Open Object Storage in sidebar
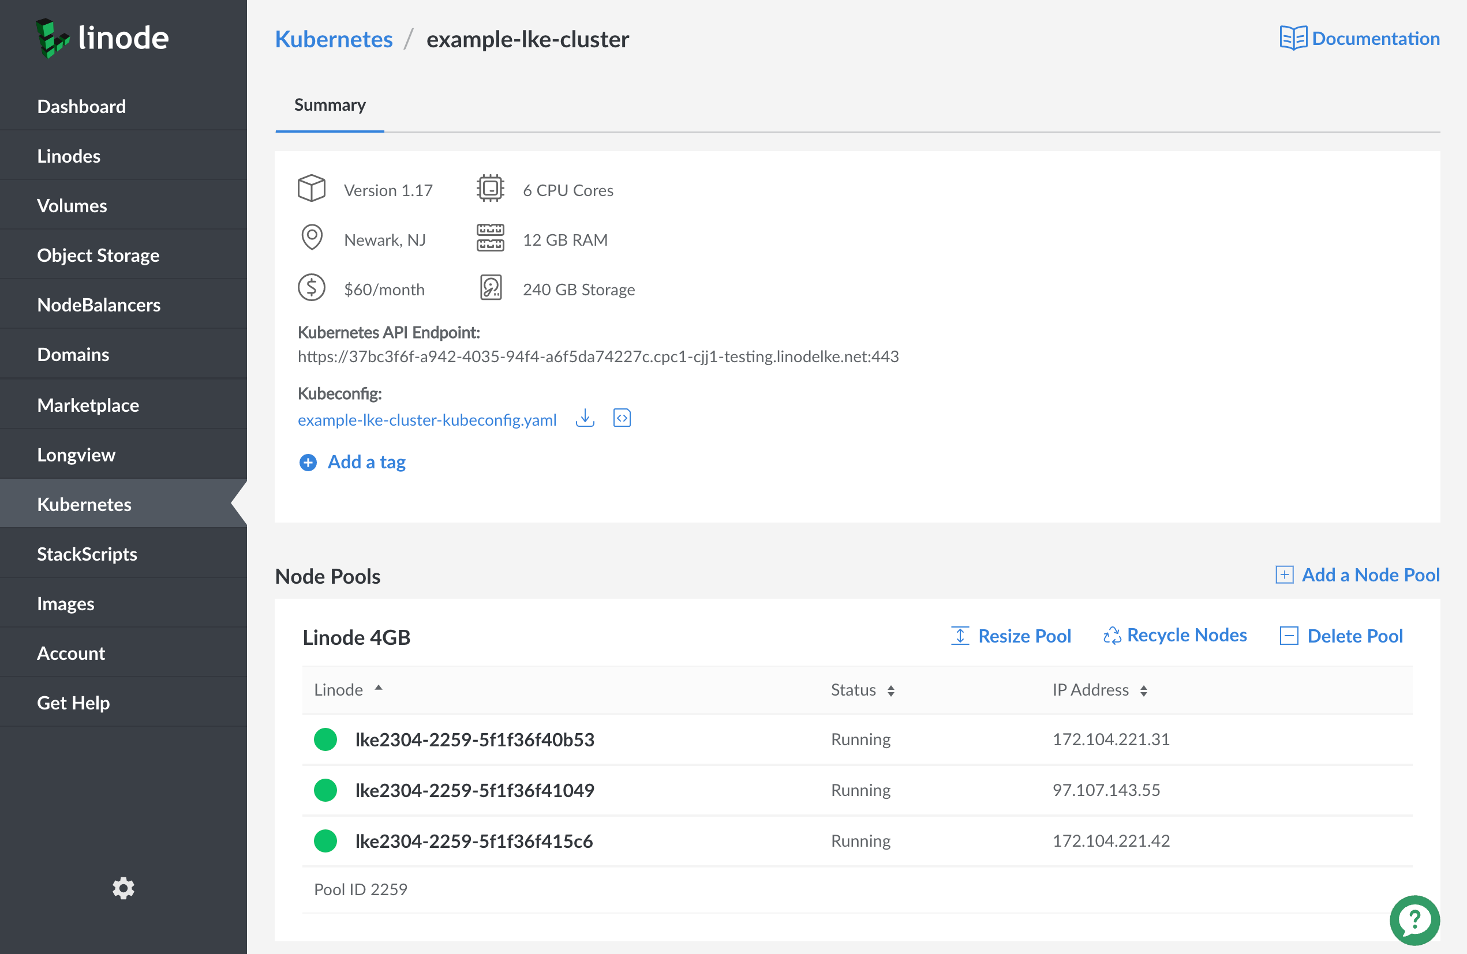 point(98,255)
